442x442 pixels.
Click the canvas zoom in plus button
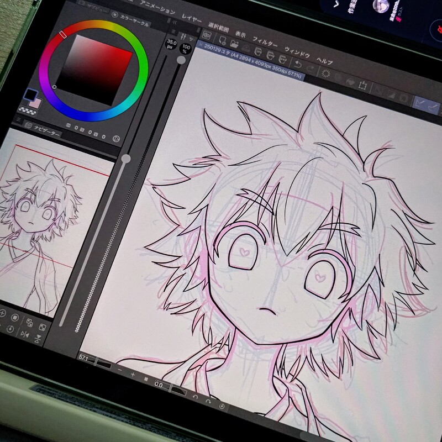pyautogui.click(x=133, y=375)
